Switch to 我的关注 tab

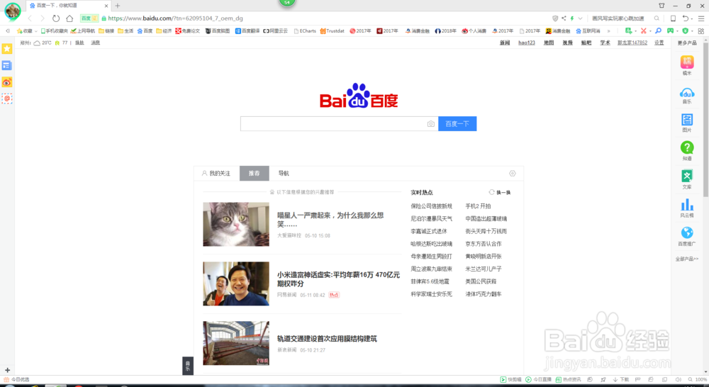click(216, 173)
